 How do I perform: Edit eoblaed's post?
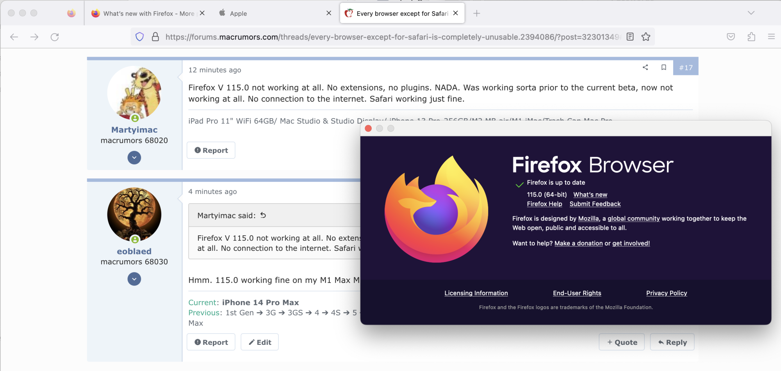pyautogui.click(x=260, y=342)
